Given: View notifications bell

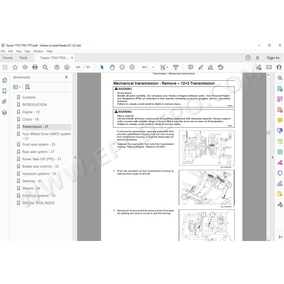Looking at the screenshot, I should 257,58.
